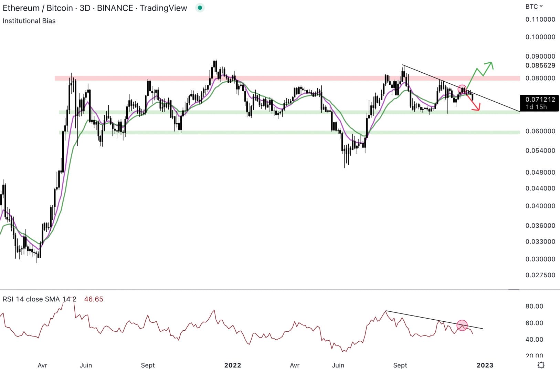Click the green market status dot
Viewport: 560px width, 372px height.
click(200, 8)
